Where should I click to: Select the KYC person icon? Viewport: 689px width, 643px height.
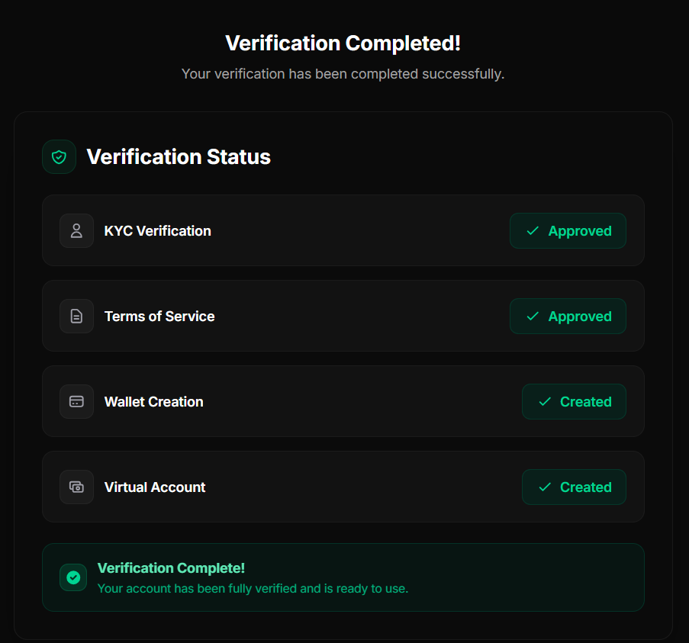[76, 230]
